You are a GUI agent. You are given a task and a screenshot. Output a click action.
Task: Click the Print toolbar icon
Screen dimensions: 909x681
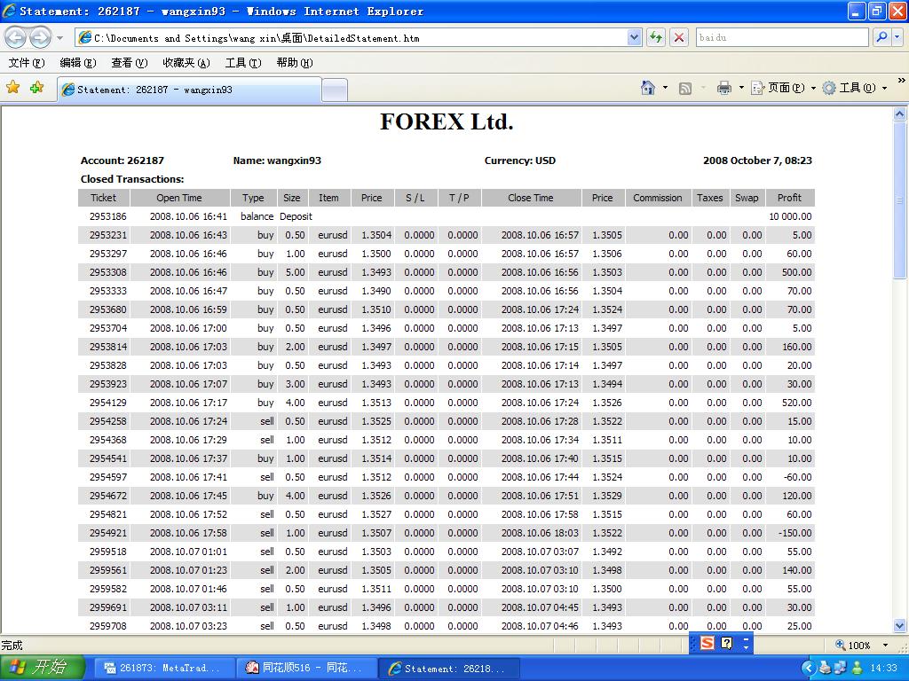click(724, 88)
